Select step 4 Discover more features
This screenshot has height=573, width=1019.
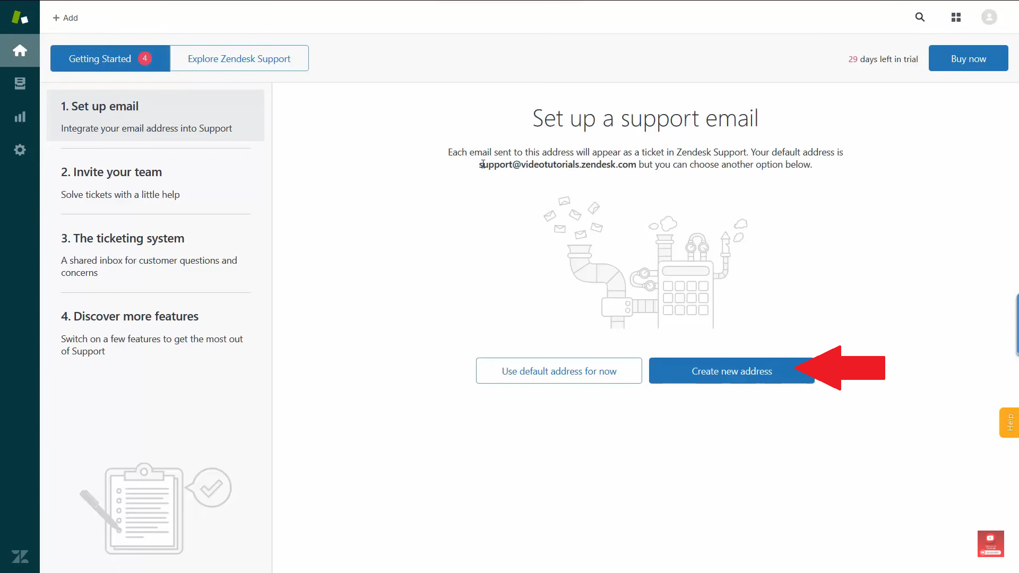156,333
